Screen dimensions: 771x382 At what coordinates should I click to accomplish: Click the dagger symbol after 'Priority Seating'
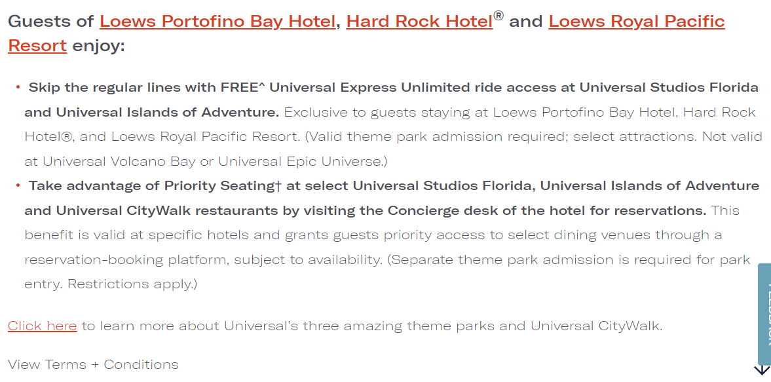[x=278, y=186]
